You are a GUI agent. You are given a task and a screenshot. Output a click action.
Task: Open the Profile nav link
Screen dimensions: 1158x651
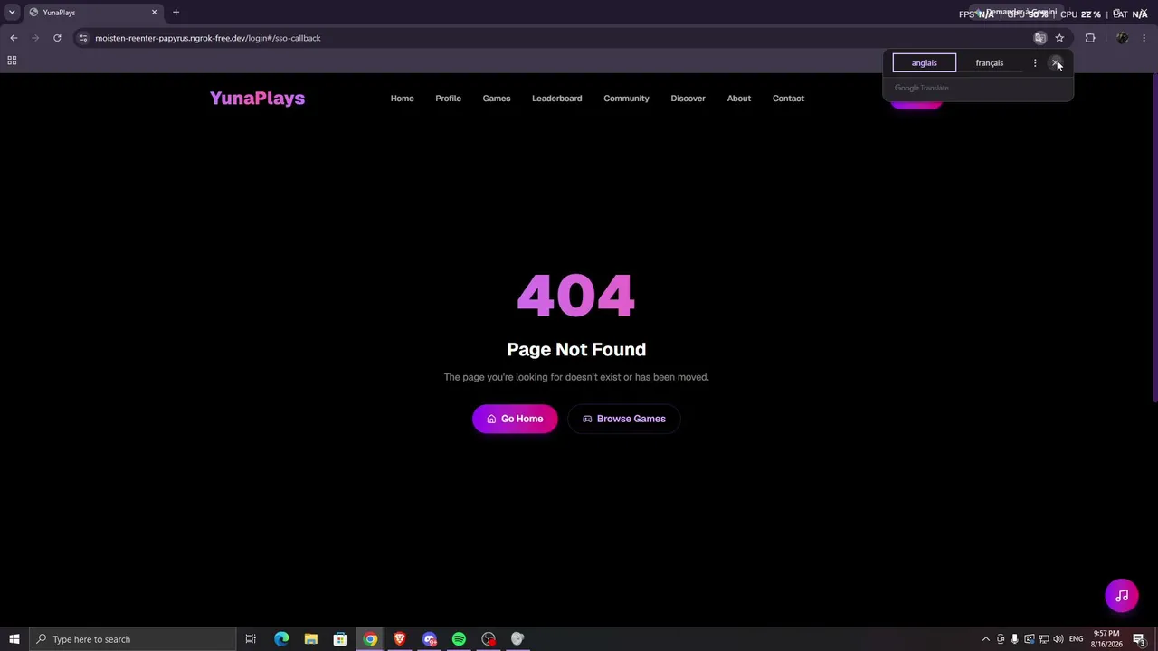448,98
